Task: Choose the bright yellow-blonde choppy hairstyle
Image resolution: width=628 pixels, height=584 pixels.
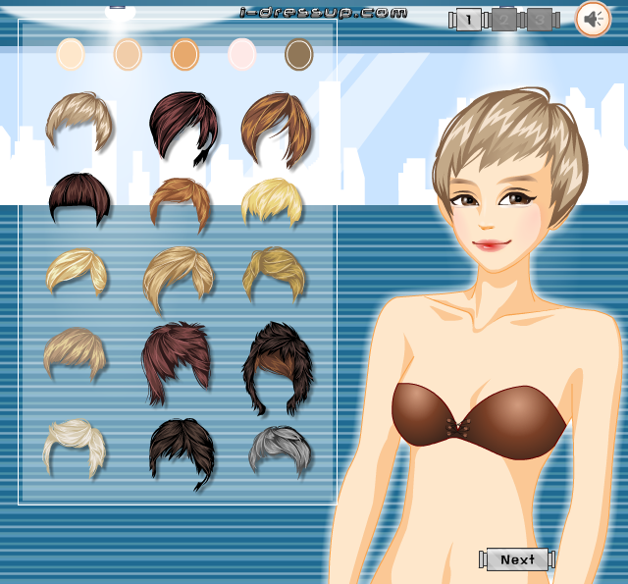Action: click(271, 201)
